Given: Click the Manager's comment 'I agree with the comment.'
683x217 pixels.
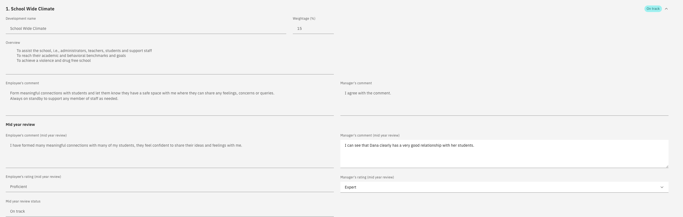Looking at the screenshot, I should tap(504, 102).
